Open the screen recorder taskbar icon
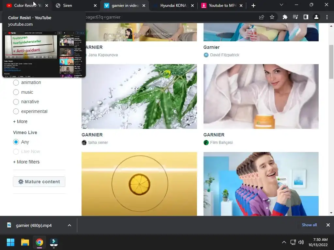This screenshot has height=250, width=334. 54,242
